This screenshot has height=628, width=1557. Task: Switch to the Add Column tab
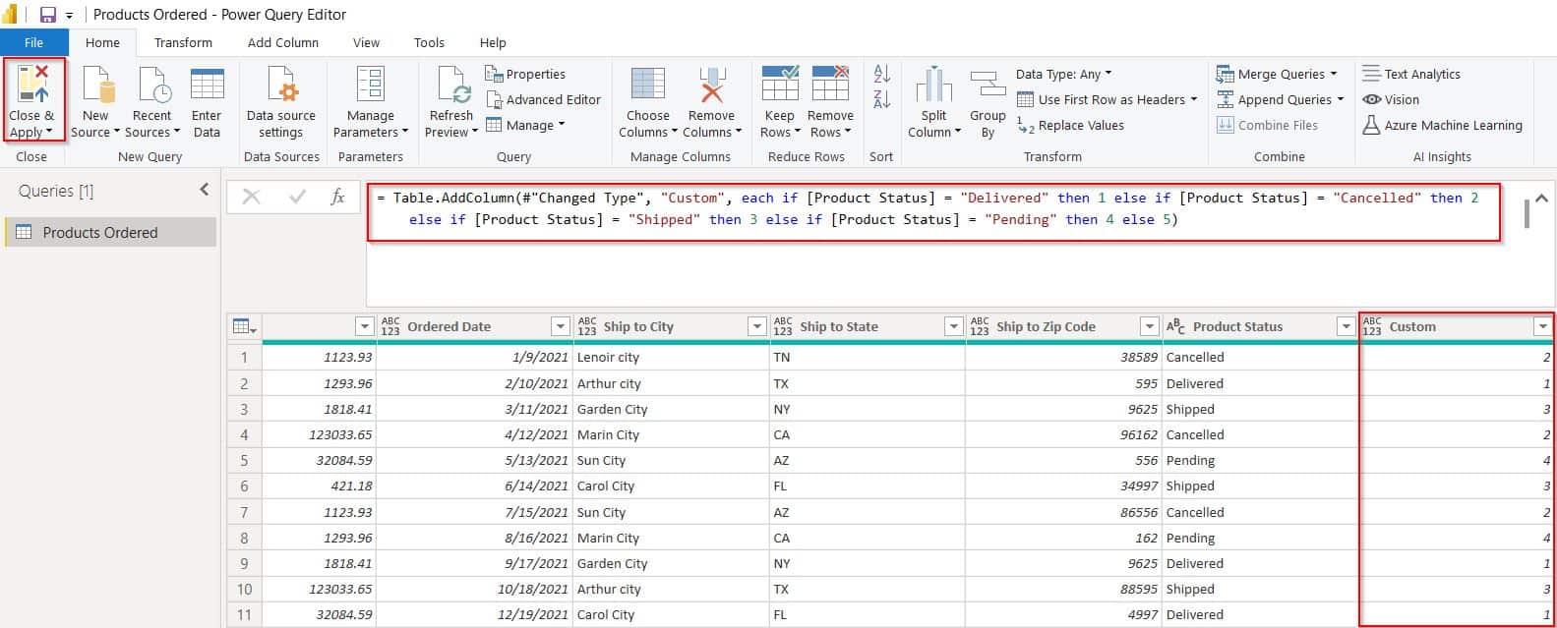283,42
